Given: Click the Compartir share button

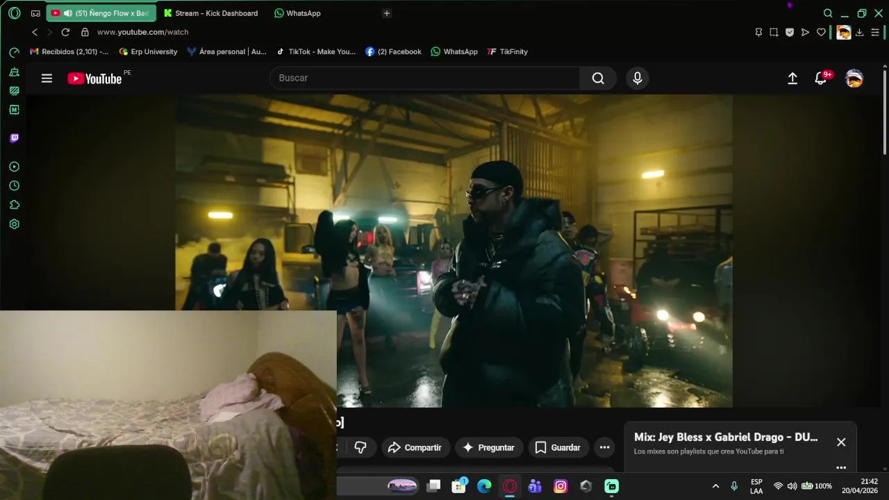Looking at the screenshot, I should click(x=415, y=447).
